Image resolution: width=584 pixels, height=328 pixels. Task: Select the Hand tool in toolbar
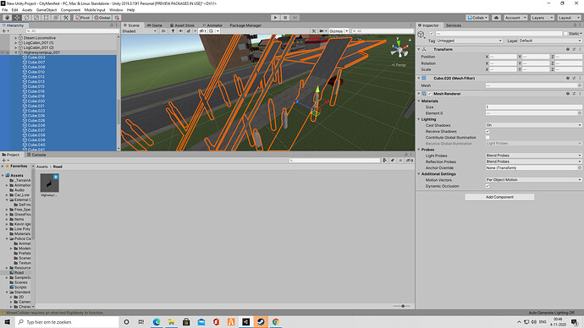[7, 18]
